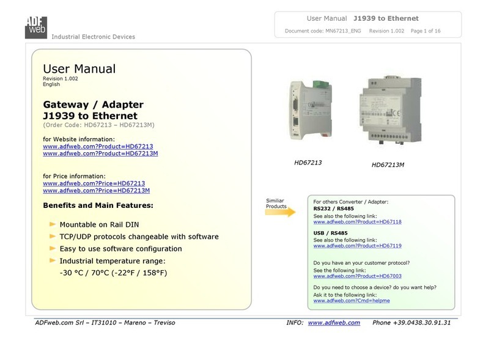Click 'Page 1 of 16' in header
Screen dimensions: 494x343
426,31
